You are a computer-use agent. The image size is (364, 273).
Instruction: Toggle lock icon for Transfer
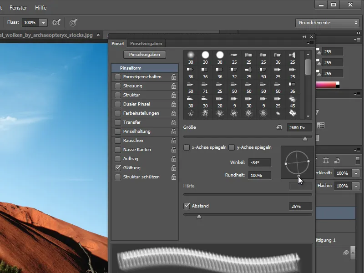click(174, 122)
